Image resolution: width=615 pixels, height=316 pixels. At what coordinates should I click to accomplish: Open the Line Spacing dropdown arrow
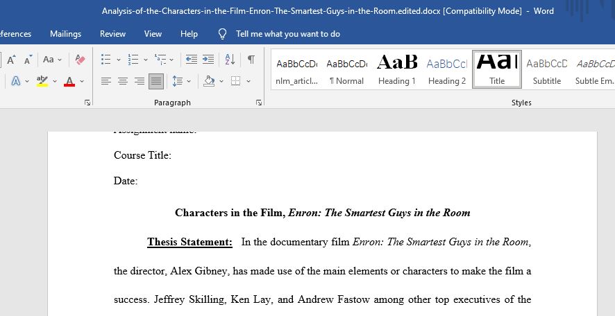coord(189,82)
